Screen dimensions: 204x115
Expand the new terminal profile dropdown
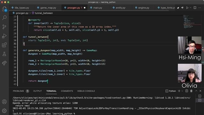pyautogui.click(x=182, y=91)
